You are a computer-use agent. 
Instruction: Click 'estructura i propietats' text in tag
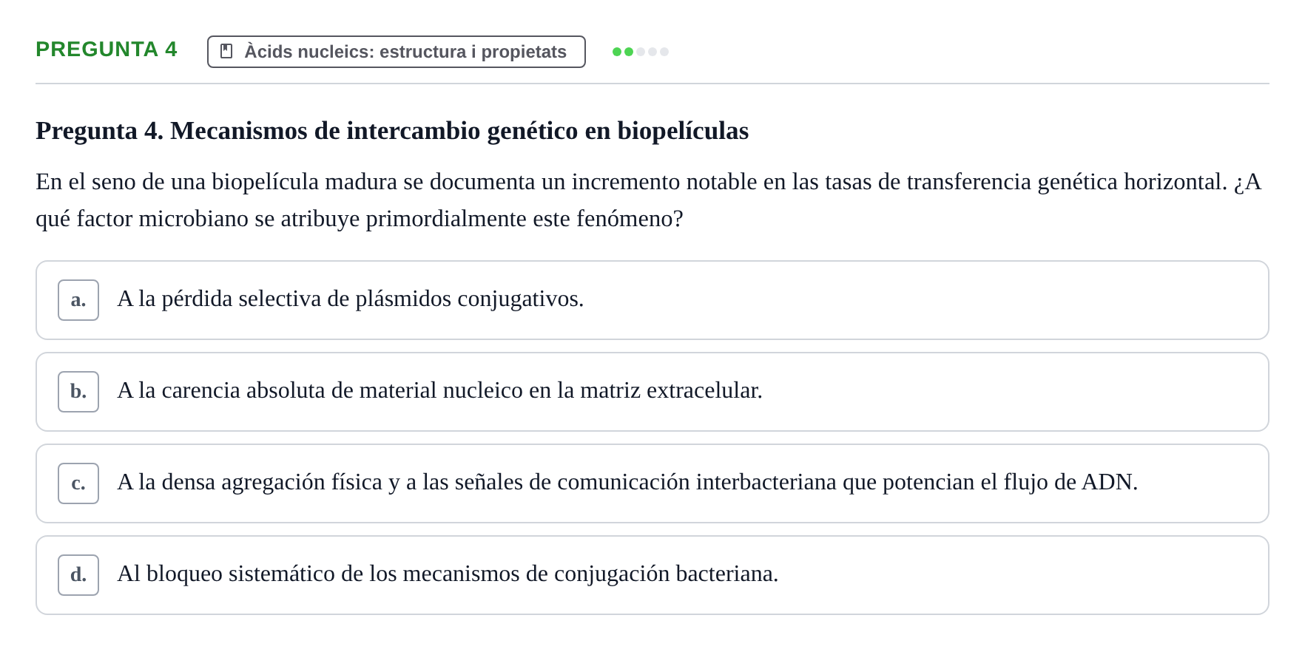click(x=473, y=52)
